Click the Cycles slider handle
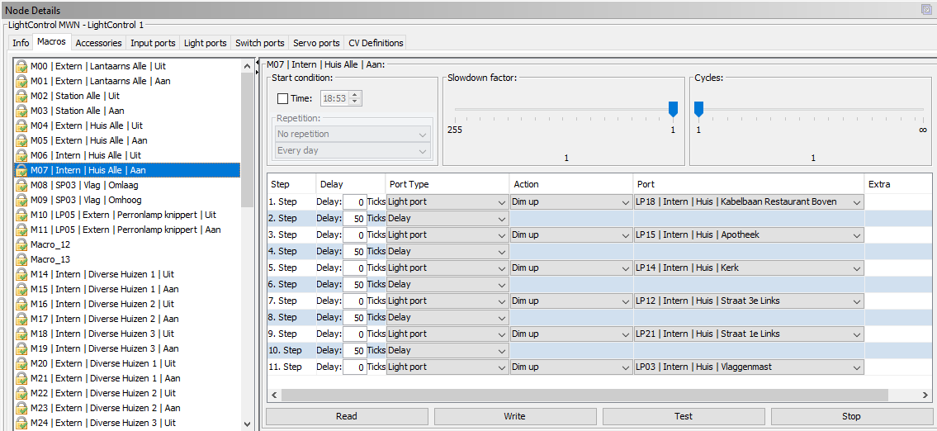The height and width of the screenshot is (431, 937). 698,109
